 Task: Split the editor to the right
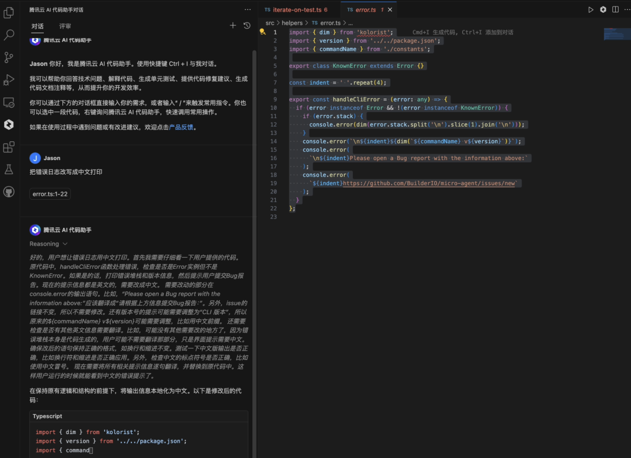coord(615,10)
